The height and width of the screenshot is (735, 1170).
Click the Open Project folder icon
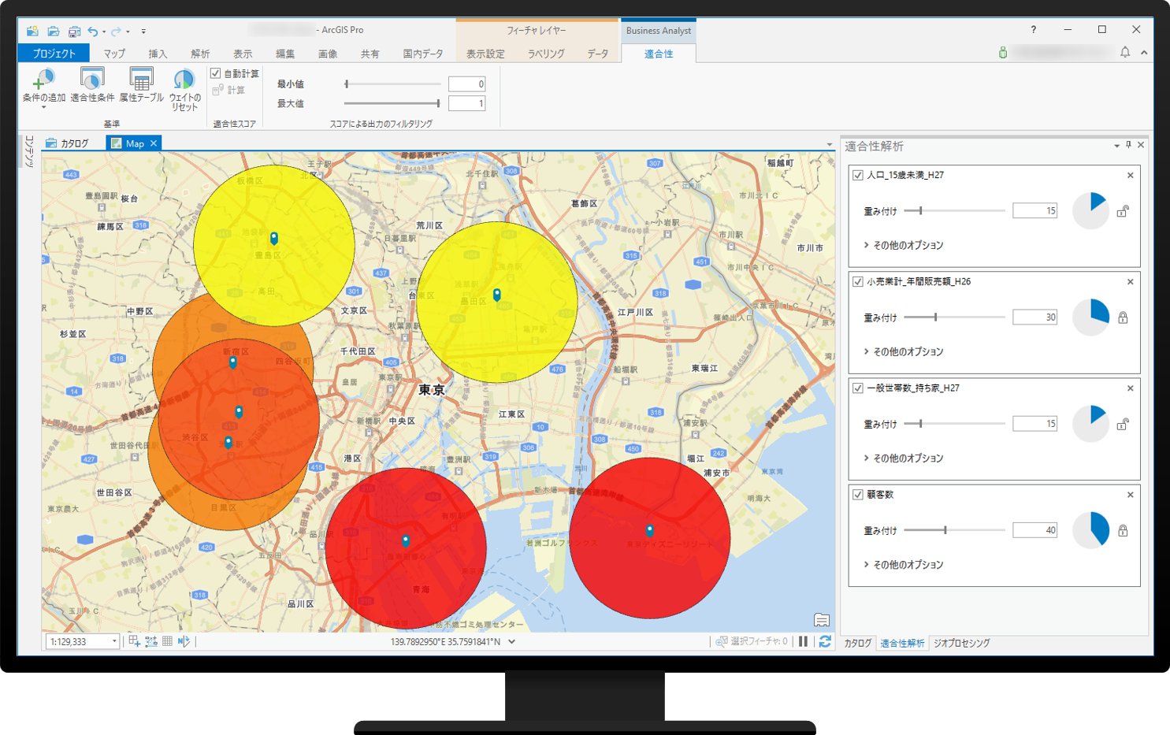click(x=53, y=31)
